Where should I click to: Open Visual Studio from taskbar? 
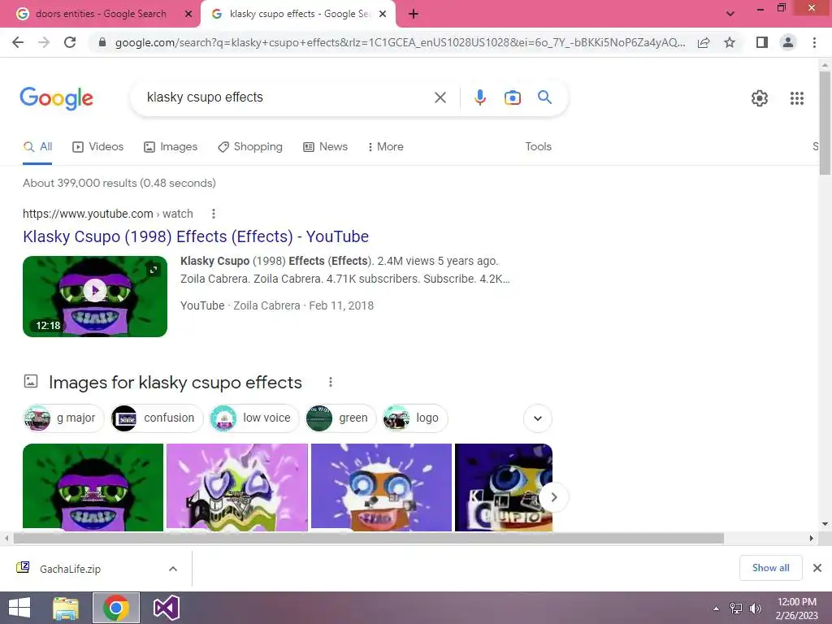pyautogui.click(x=166, y=608)
